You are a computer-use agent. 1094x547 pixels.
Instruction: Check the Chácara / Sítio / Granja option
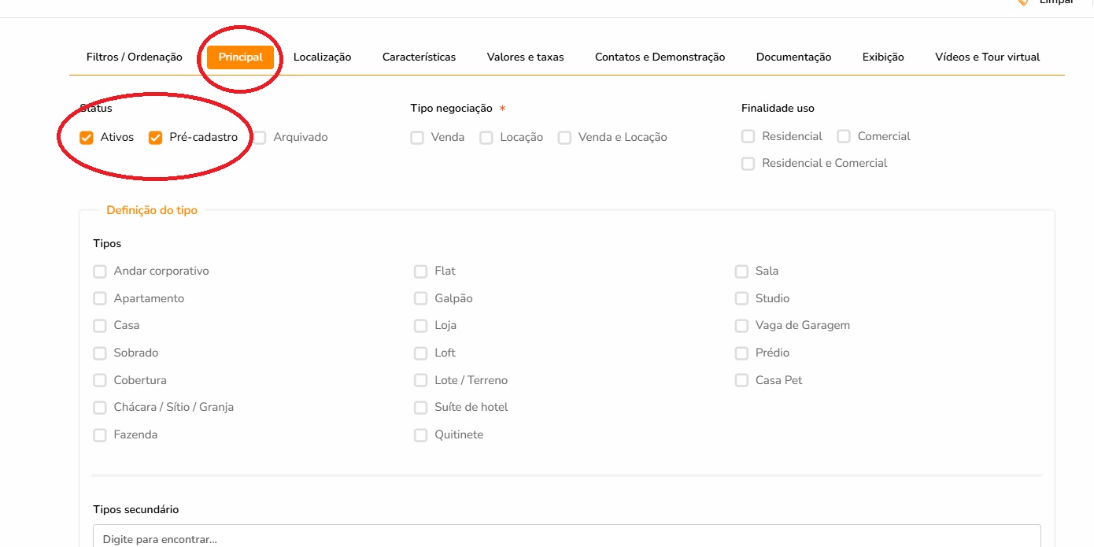pos(100,408)
